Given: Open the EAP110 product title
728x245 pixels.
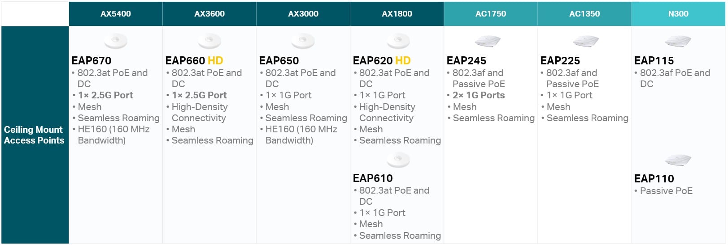Looking at the screenshot, I should (654, 178).
